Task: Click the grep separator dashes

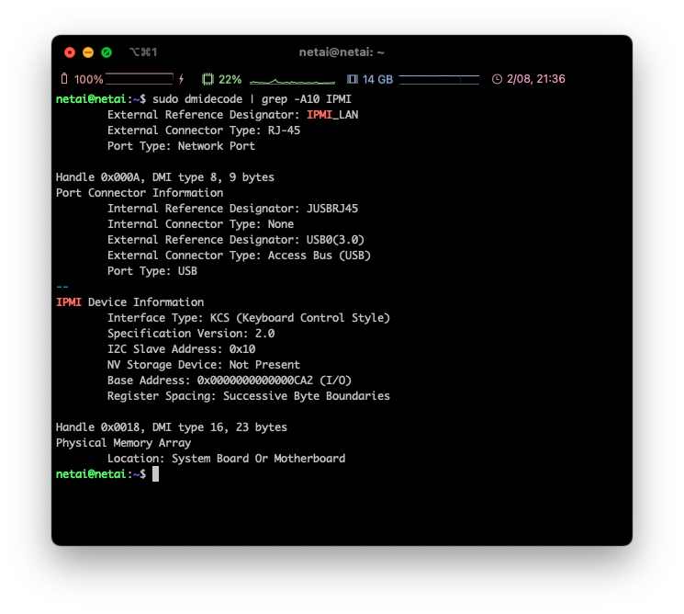Action: pyautogui.click(x=62, y=287)
